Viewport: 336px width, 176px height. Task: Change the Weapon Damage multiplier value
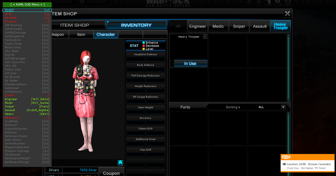tap(46, 151)
